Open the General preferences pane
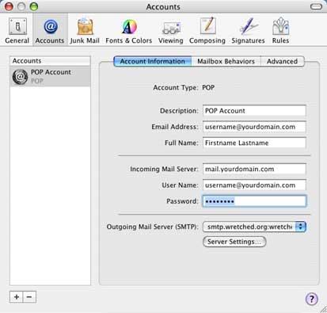The width and height of the screenshot is (327, 313). [x=17, y=30]
